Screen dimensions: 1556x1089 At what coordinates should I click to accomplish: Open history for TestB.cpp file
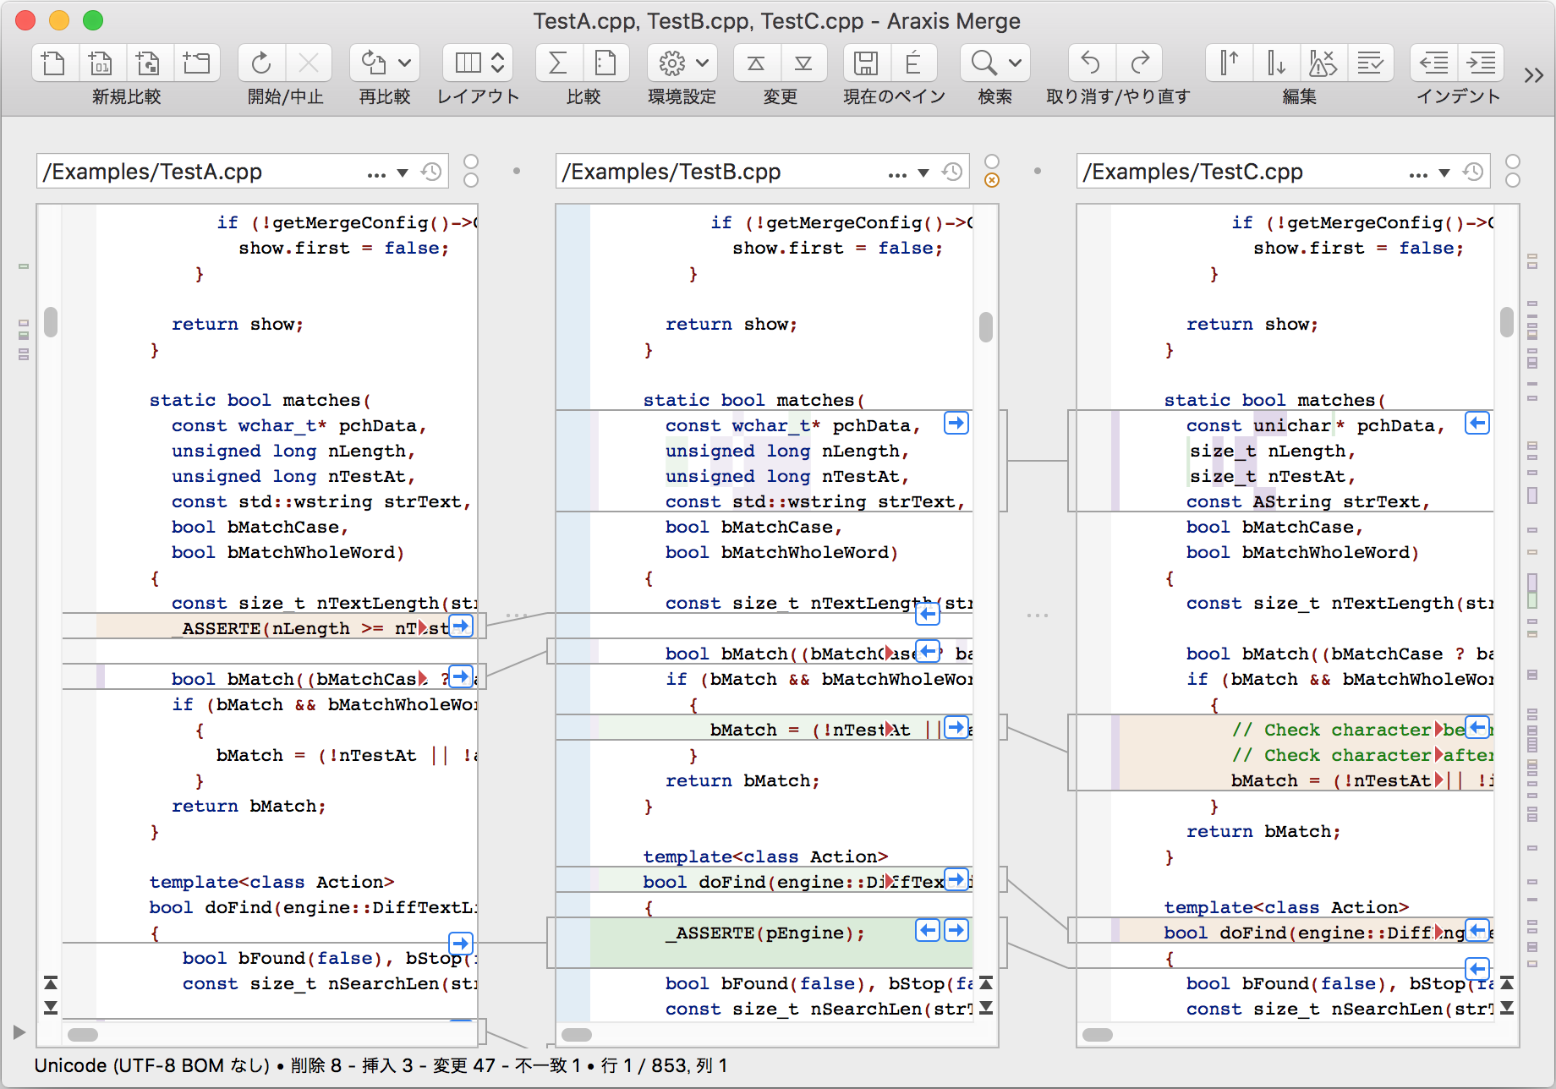click(x=952, y=172)
